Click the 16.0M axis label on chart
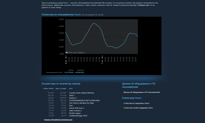 [x=61, y=26]
